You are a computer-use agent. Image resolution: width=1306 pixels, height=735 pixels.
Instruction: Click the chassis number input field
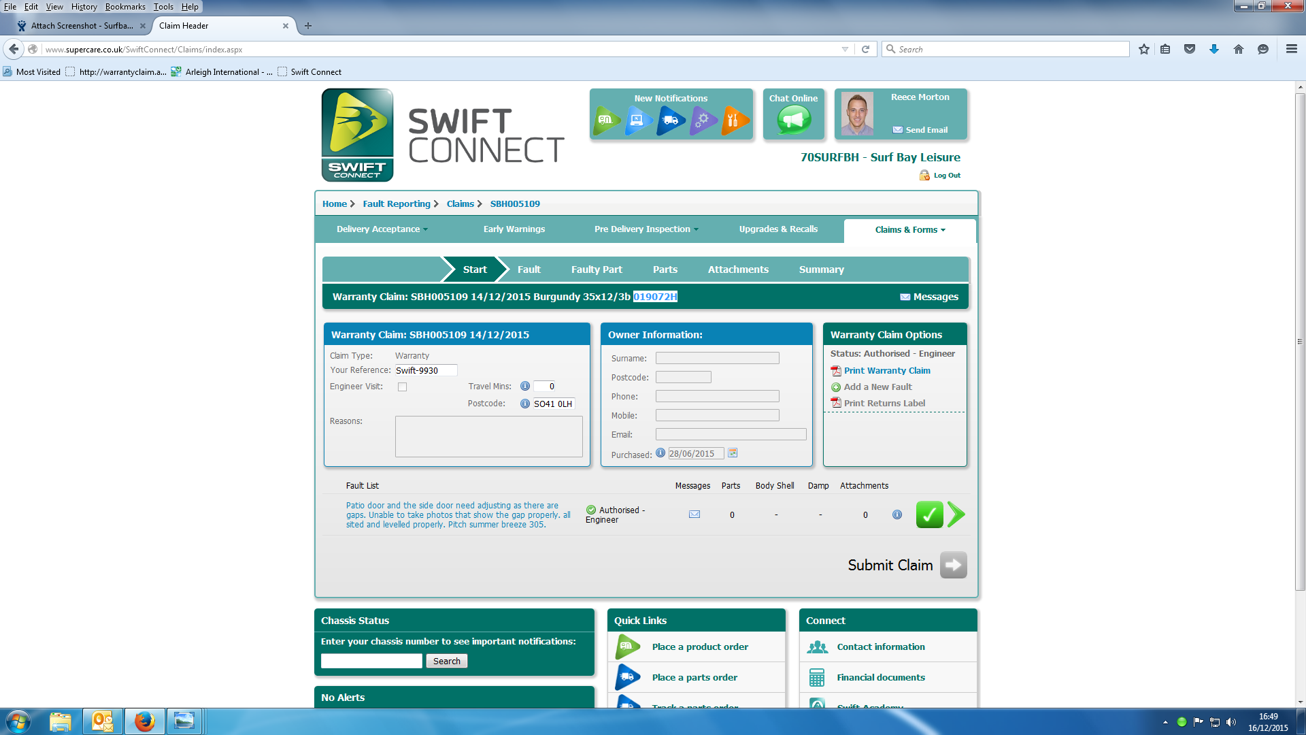tap(371, 661)
